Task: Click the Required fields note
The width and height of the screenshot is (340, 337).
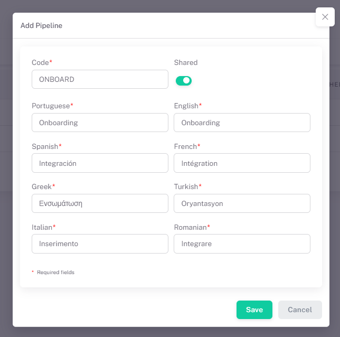Action: click(x=55, y=273)
